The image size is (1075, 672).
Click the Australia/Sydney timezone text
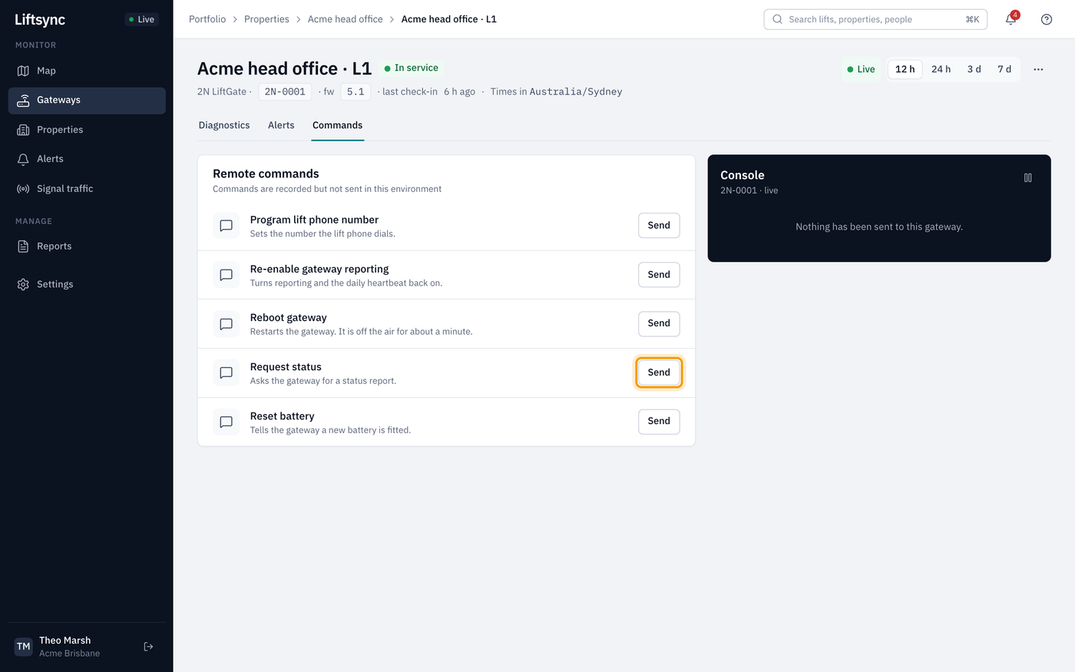tap(576, 92)
